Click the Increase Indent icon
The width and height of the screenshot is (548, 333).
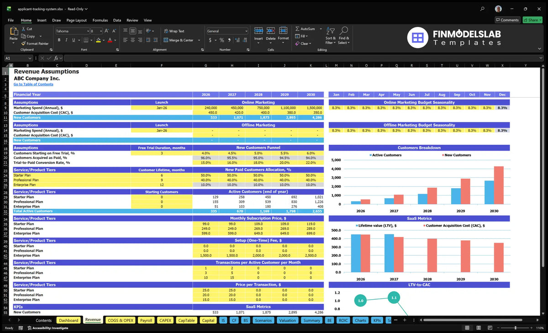pyautogui.click(x=155, y=40)
